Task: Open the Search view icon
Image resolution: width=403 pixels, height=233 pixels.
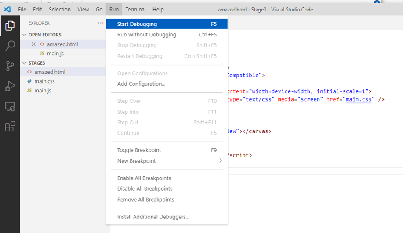Action: click(x=10, y=46)
